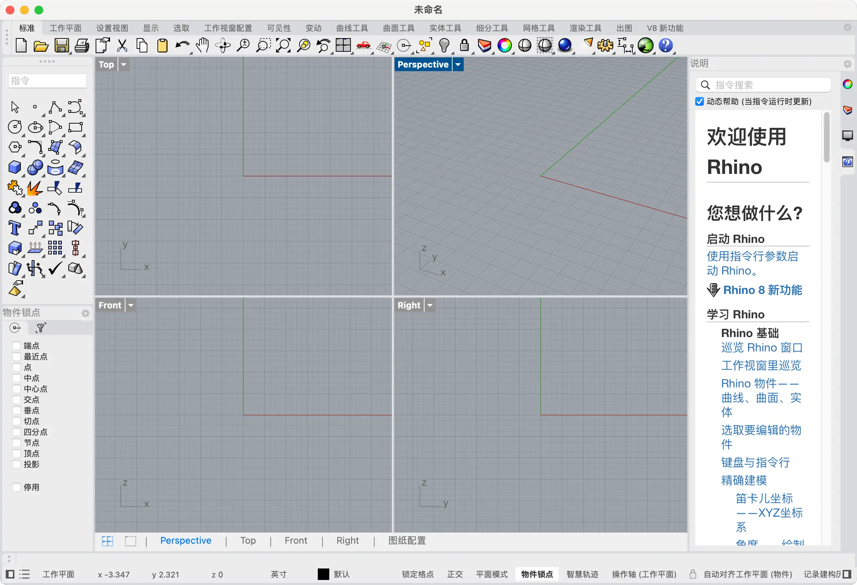Open a file with the folder icon
This screenshot has height=585, width=857.
tap(41, 46)
